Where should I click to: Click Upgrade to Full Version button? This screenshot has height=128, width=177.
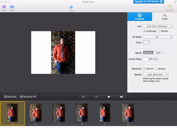pyautogui.click(x=148, y=1)
